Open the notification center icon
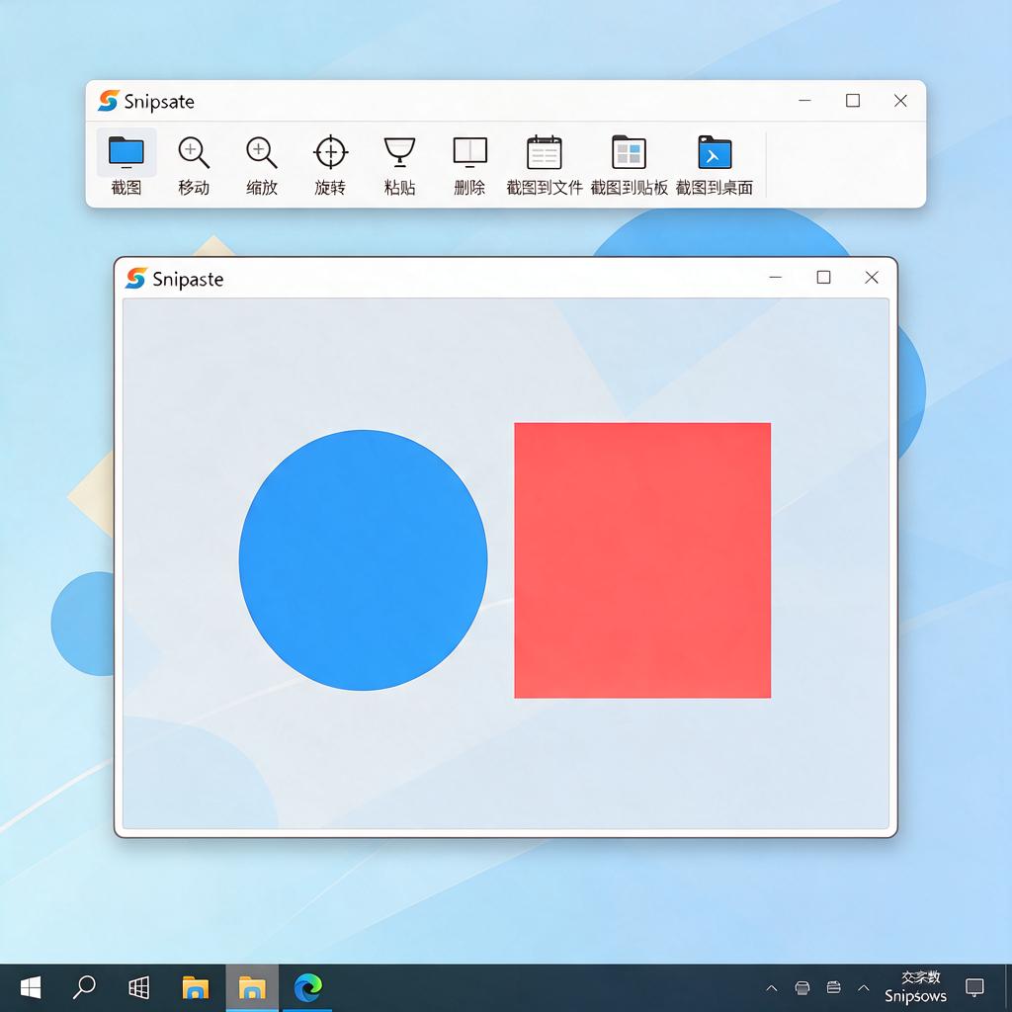Screen dimensions: 1012x1012 (974, 987)
